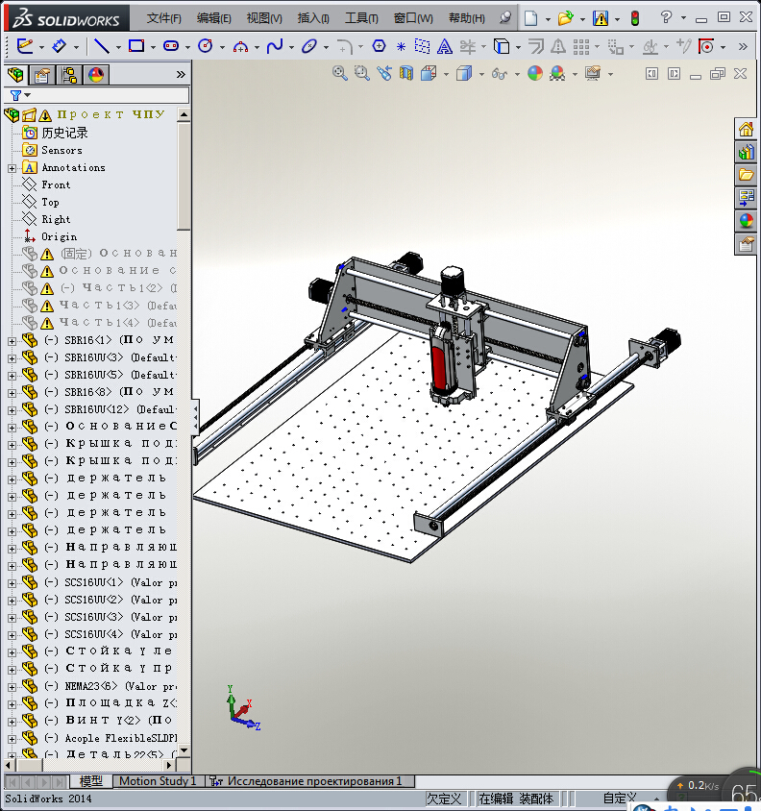Open Hide/Show Items dropdown arrow
The image size is (761, 811).
click(x=517, y=75)
